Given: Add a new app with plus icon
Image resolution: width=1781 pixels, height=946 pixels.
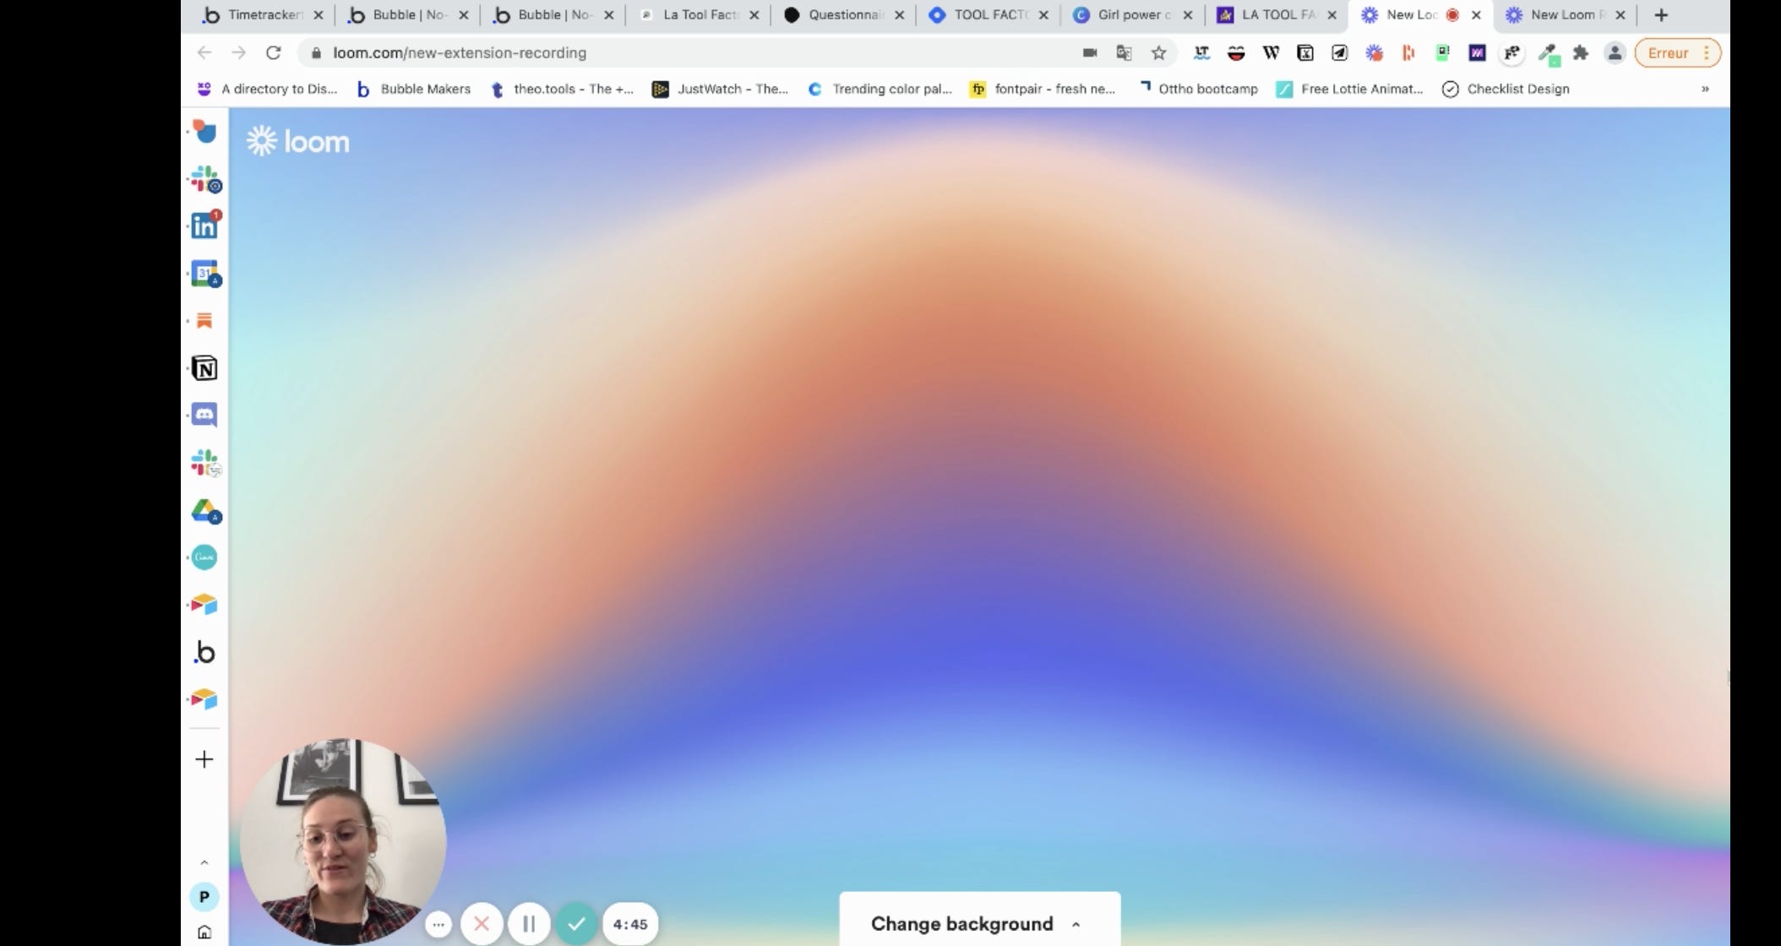Looking at the screenshot, I should (x=204, y=759).
